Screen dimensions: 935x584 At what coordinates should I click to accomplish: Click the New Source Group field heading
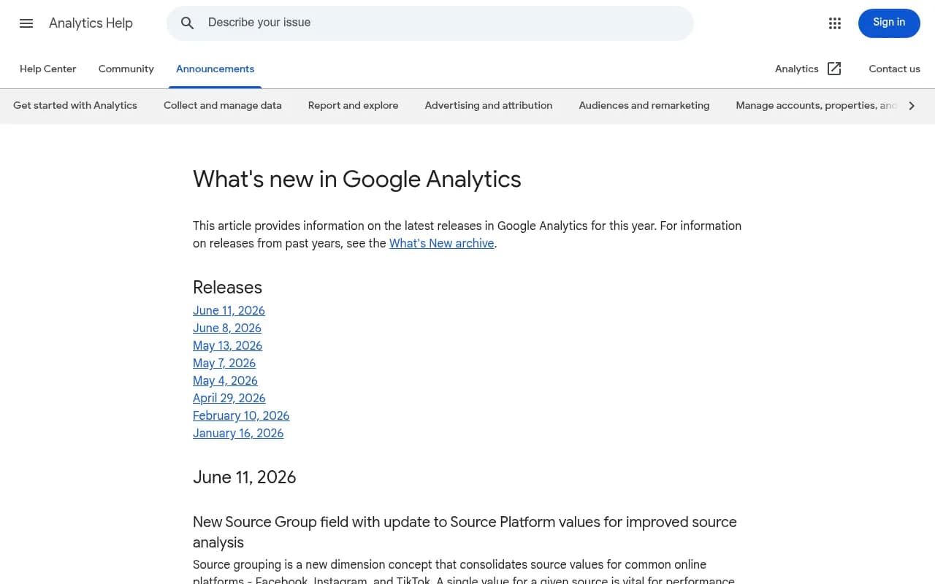(465, 532)
